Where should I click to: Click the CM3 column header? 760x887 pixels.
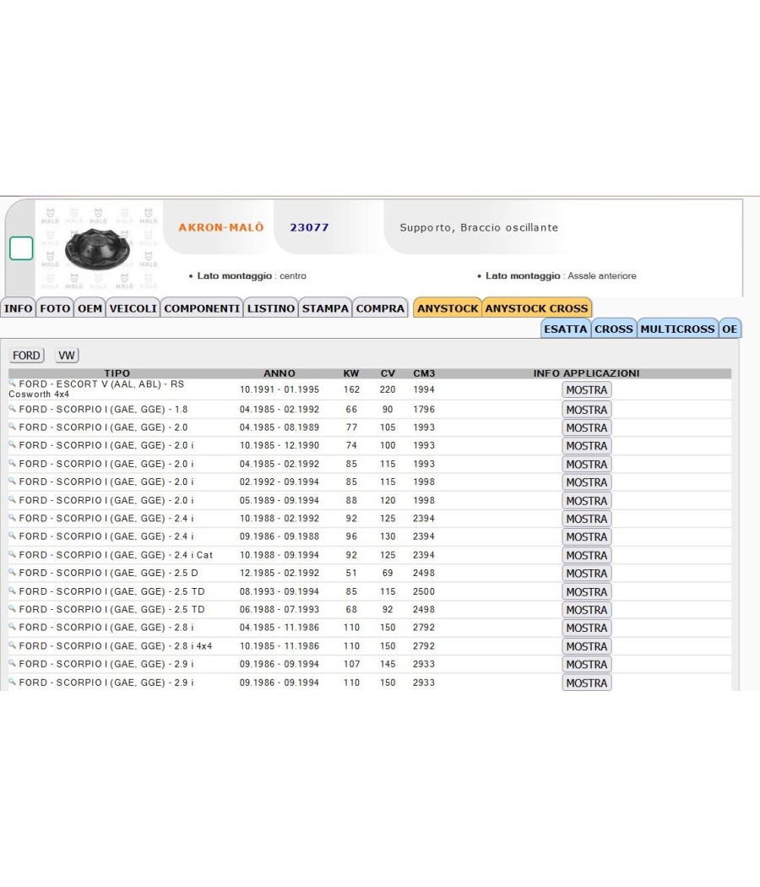coord(424,373)
